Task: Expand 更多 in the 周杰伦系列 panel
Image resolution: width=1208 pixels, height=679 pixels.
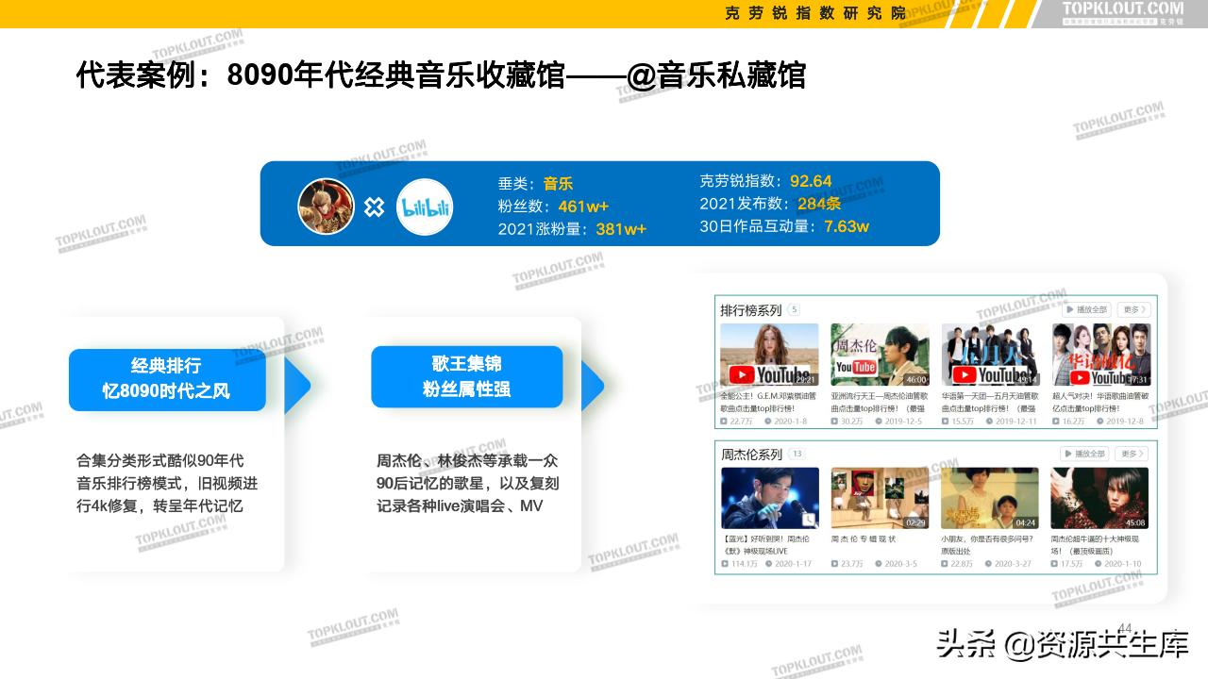Action: (1130, 454)
